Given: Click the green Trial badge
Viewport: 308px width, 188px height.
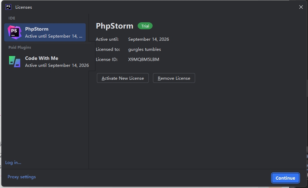Looking at the screenshot, I should click(x=145, y=26).
